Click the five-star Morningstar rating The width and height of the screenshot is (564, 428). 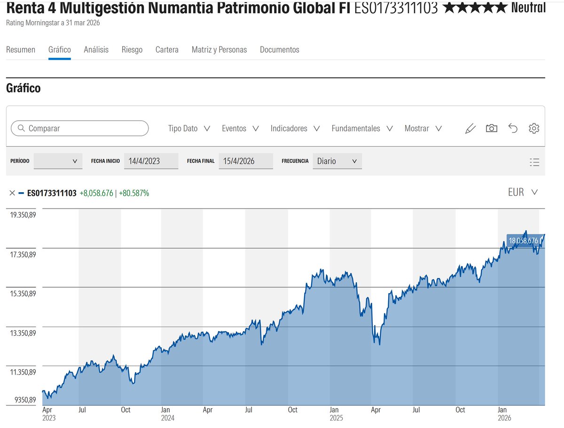(474, 8)
